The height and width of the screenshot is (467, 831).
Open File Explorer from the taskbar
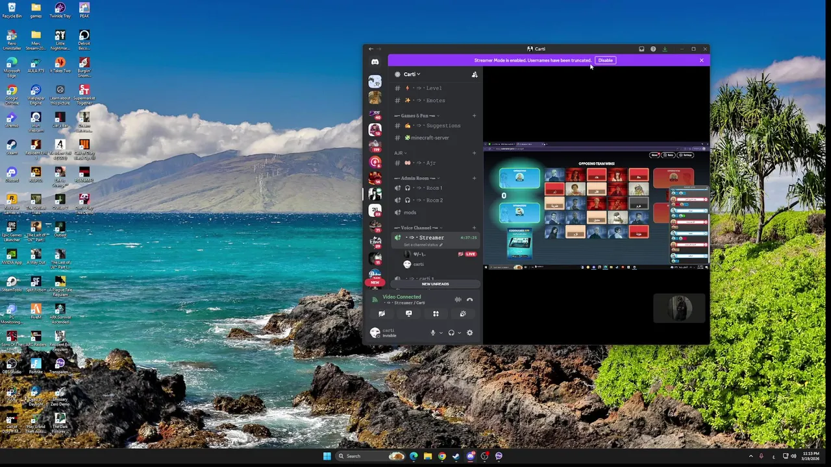point(427,456)
